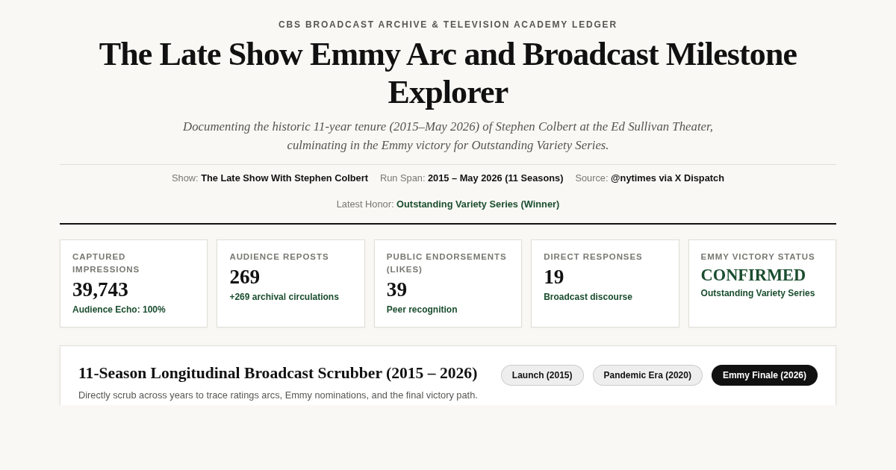Click the 39,743 impressions value

(x=100, y=289)
